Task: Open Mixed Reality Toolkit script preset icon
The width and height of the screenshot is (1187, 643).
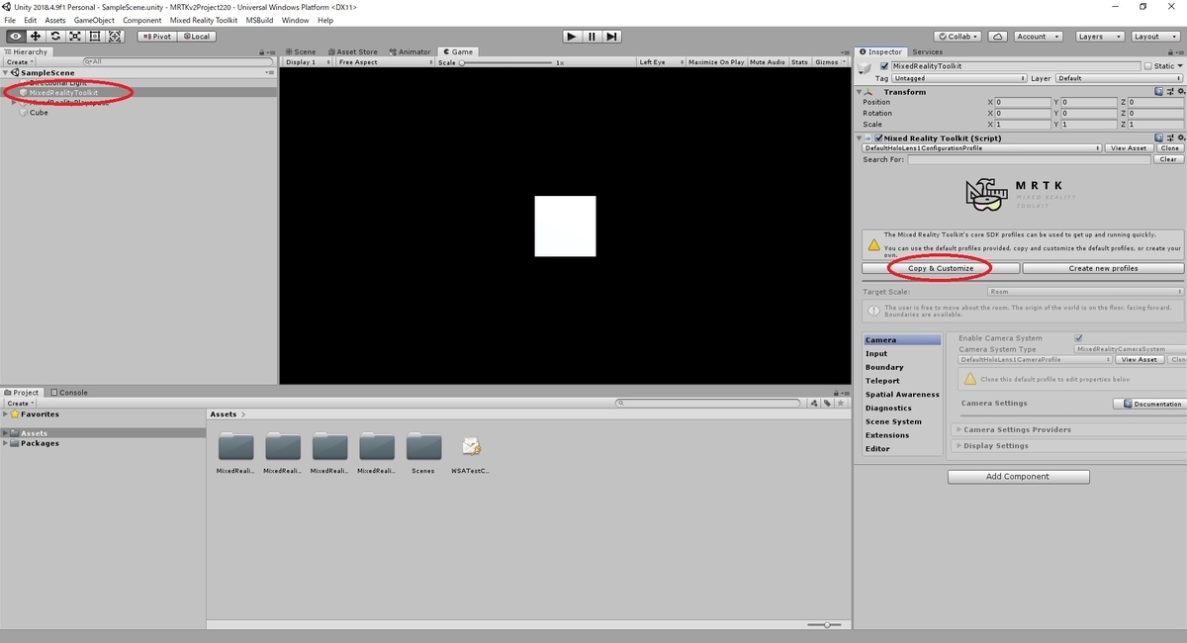Action: pos(1168,138)
